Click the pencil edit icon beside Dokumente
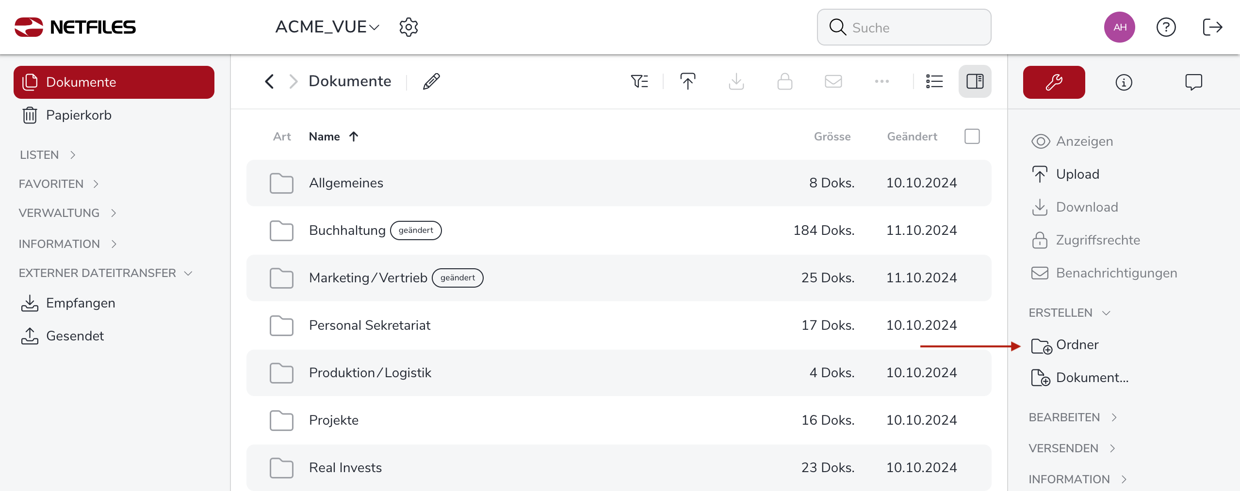 (x=431, y=81)
